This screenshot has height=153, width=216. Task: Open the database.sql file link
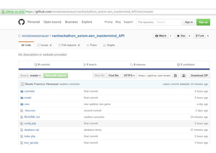(x=32, y=130)
